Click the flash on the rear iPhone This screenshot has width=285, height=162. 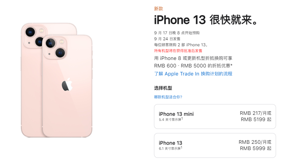click(x=42, y=30)
